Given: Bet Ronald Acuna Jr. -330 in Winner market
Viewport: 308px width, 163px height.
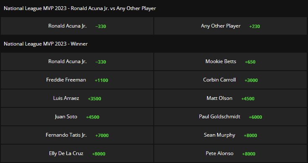Looking at the screenshot, I should (x=77, y=61).
